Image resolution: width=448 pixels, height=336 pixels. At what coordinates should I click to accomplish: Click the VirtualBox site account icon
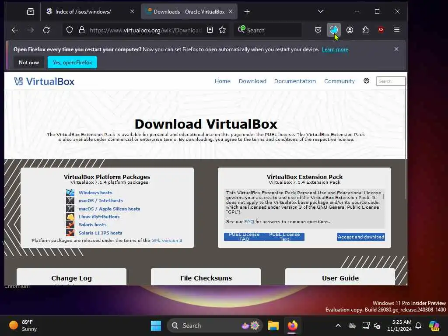tap(366, 81)
